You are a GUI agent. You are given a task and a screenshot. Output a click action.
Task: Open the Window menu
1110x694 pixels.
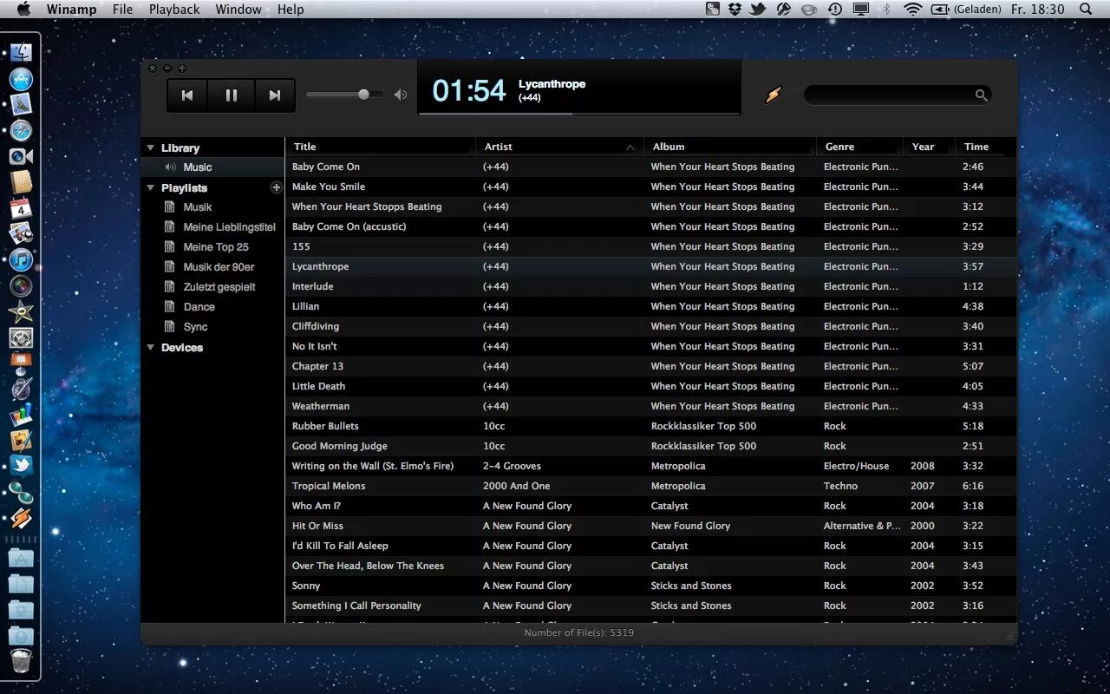[x=238, y=9]
